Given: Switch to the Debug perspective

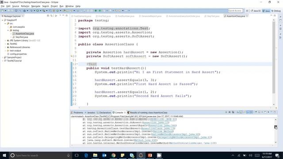Looking at the screenshot, I should (x=276, y=11).
